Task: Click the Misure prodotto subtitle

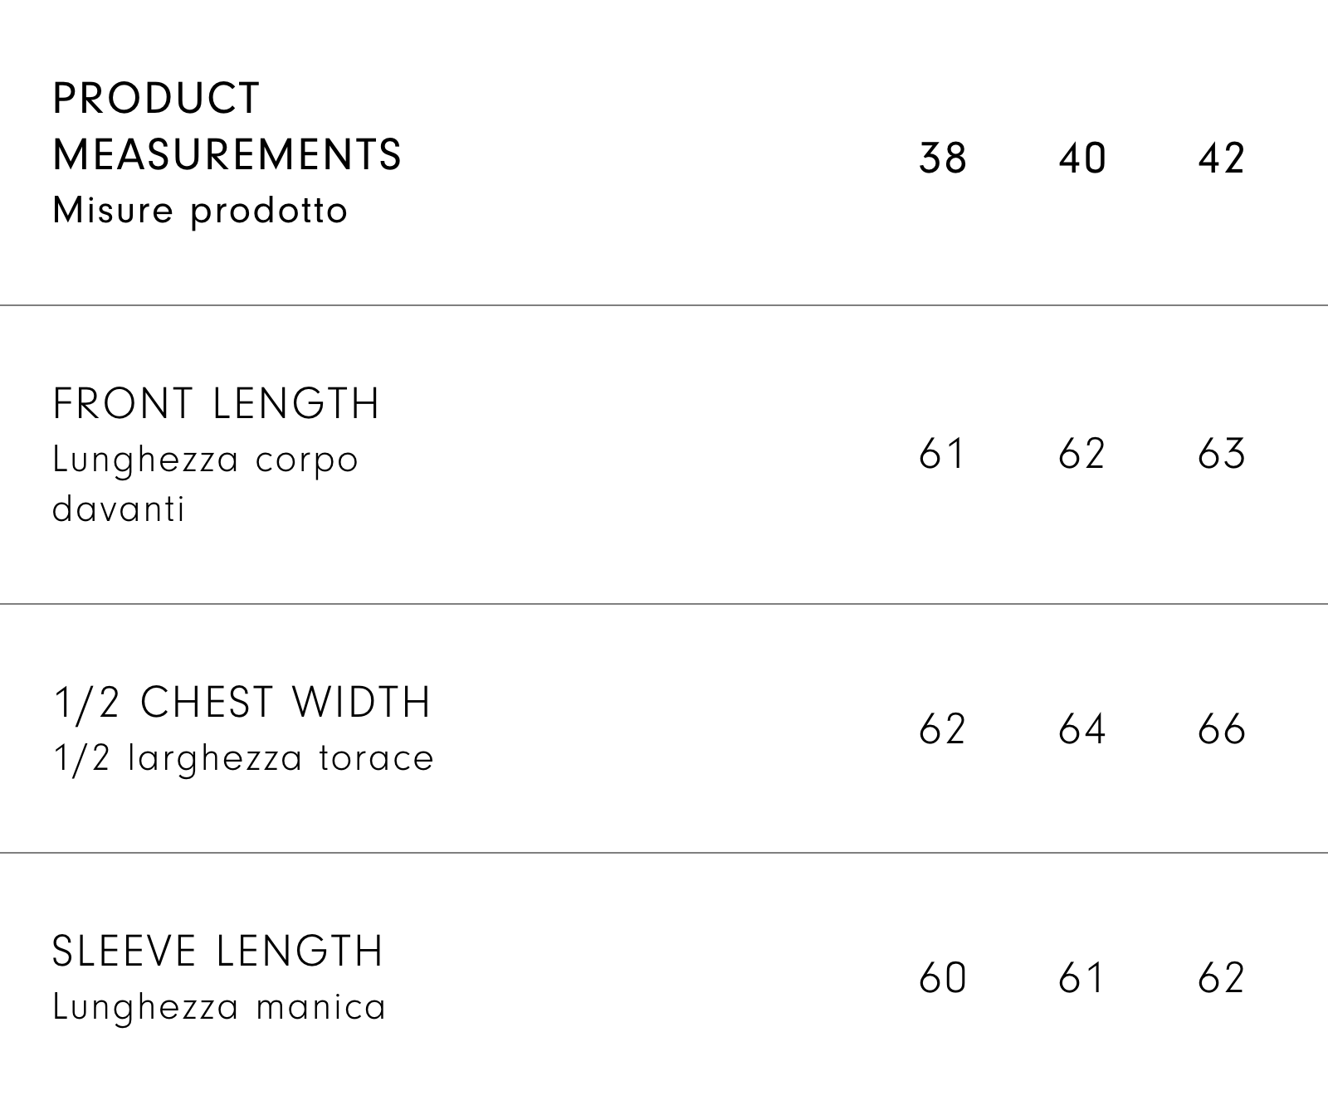Action: point(200,211)
